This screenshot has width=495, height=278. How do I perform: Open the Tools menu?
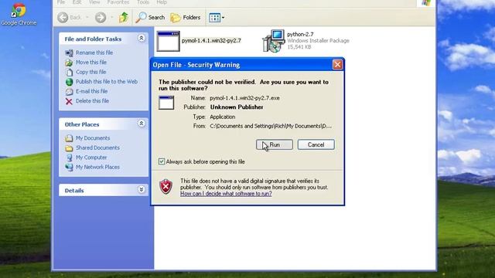[x=142, y=2]
